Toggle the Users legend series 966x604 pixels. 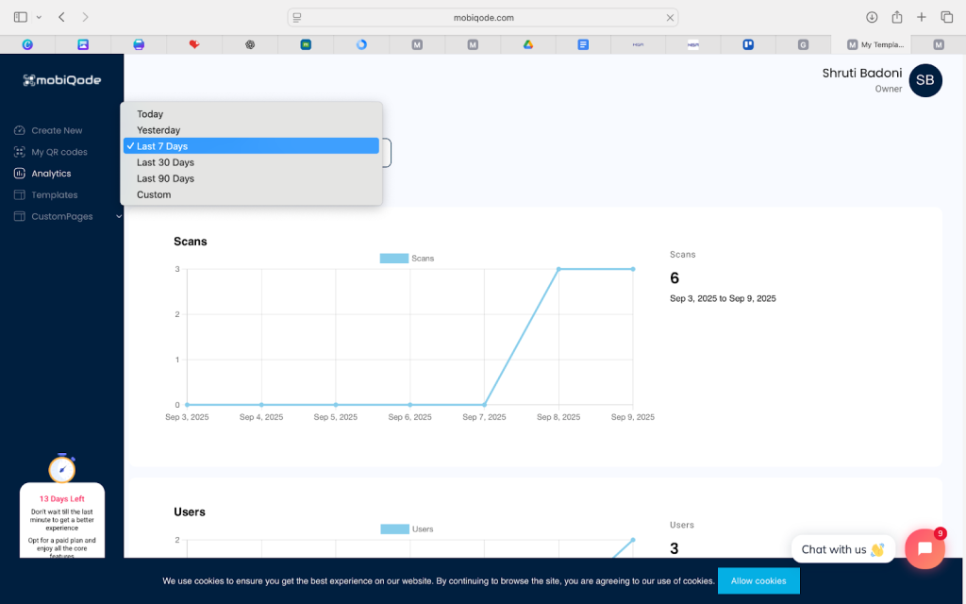395,529
